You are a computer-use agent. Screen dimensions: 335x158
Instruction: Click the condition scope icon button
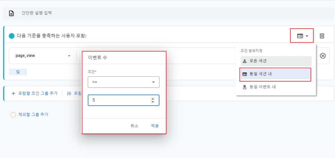300,36
